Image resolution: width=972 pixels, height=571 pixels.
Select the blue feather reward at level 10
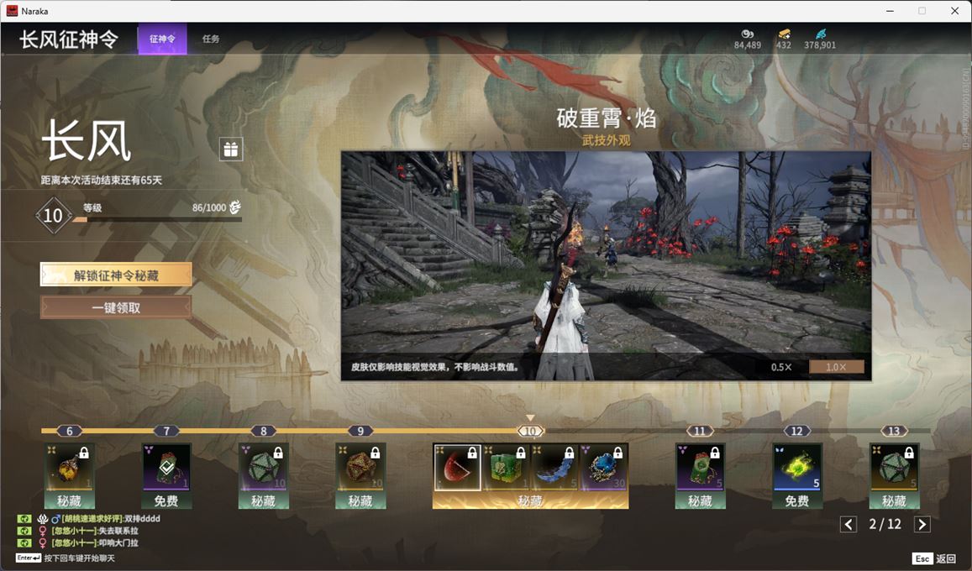(x=554, y=468)
